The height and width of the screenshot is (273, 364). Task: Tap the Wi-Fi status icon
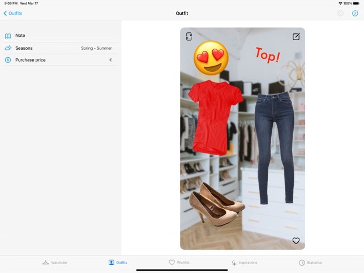coord(340,3)
